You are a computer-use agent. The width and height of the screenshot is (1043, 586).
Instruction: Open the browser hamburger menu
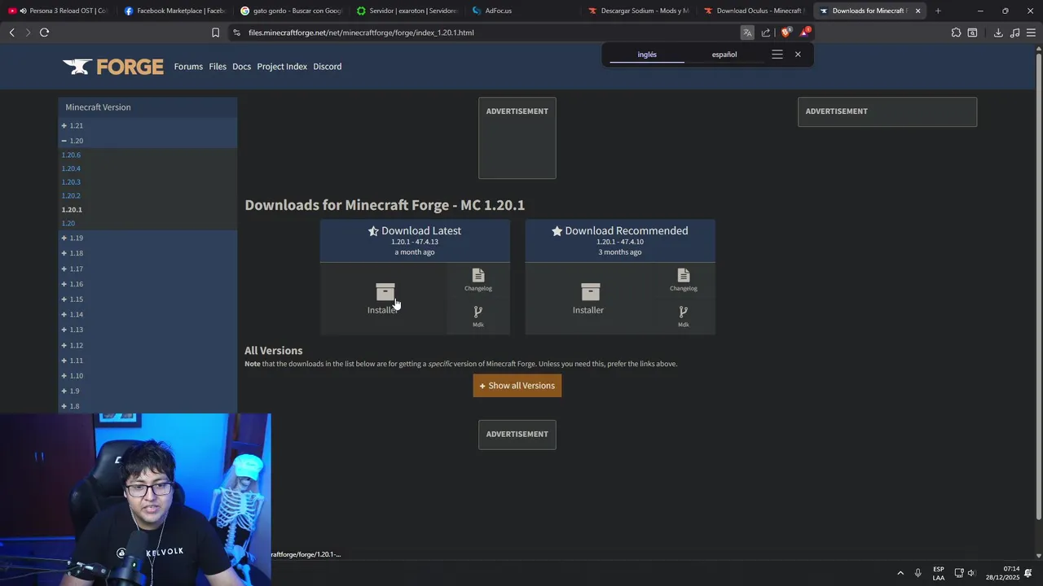(1031, 33)
